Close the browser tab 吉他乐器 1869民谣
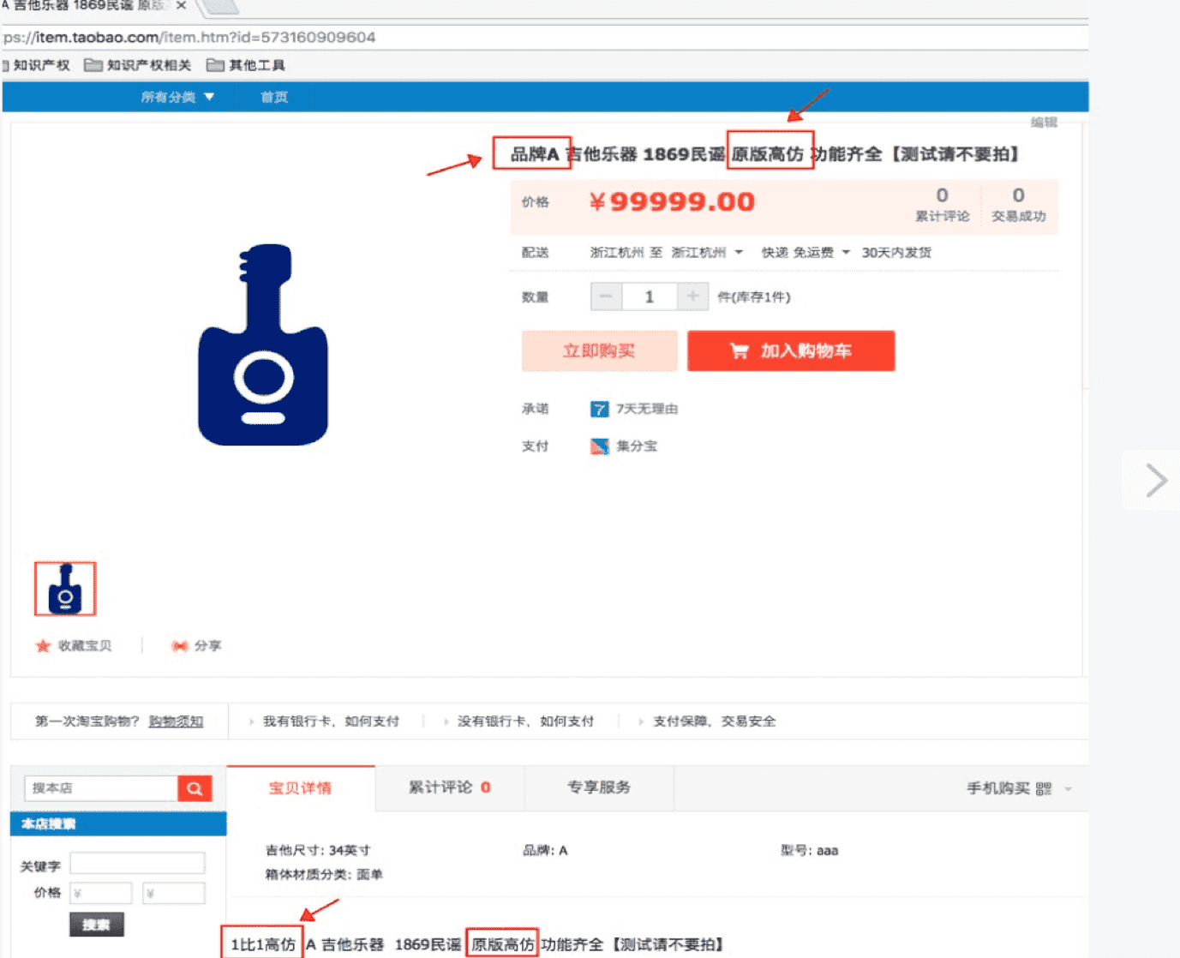This screenshot has width=1180, height=958. pos(181,5)
